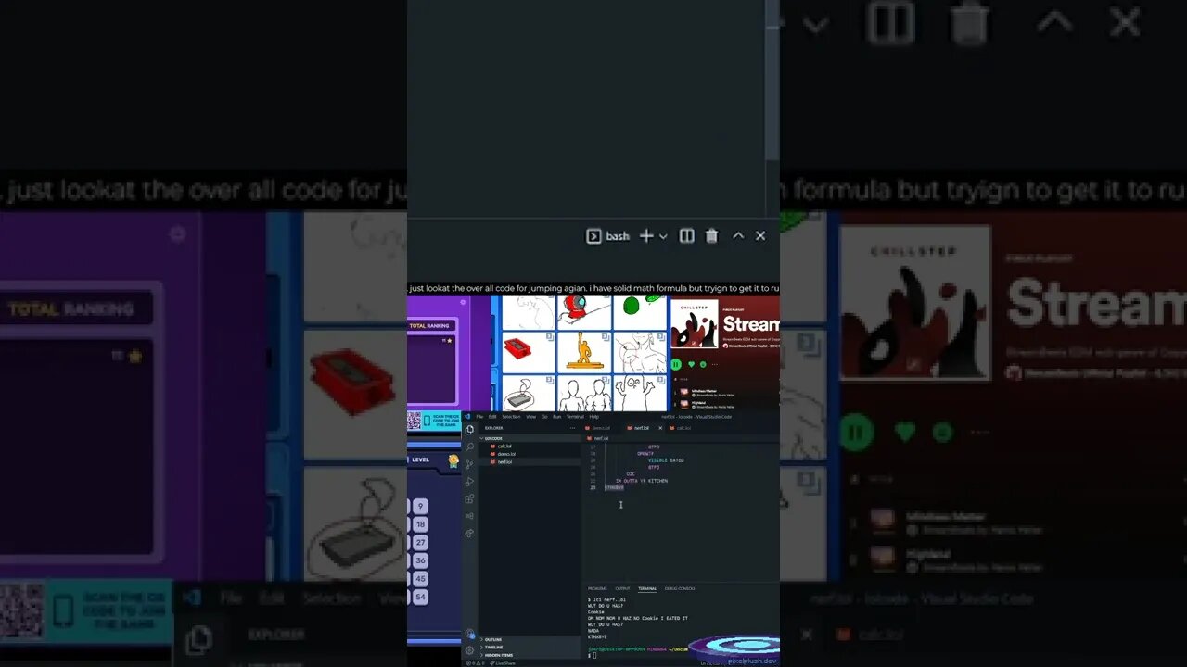Open the VS Code Search icon
Image resolution: width=1187 pixels, height=667 pixels.
[469, 447]
